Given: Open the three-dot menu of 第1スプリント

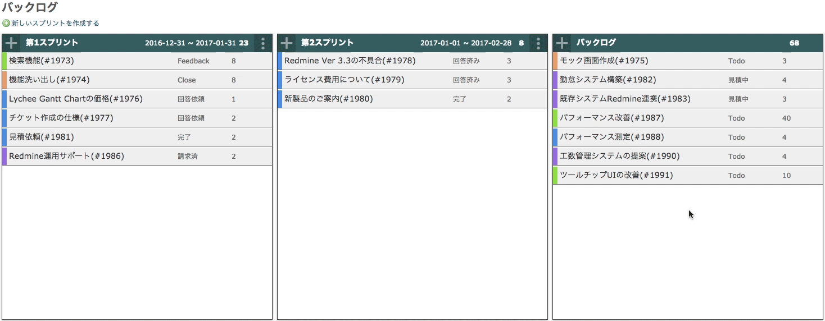Looking at the screenshot, I should pos(263,43).
